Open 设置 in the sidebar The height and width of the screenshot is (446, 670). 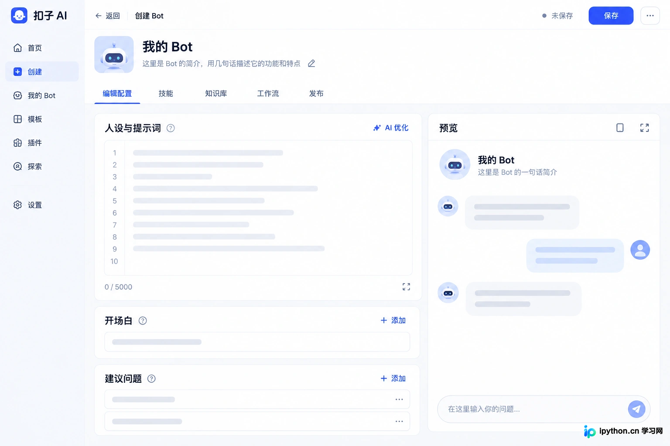pos(42,205)
